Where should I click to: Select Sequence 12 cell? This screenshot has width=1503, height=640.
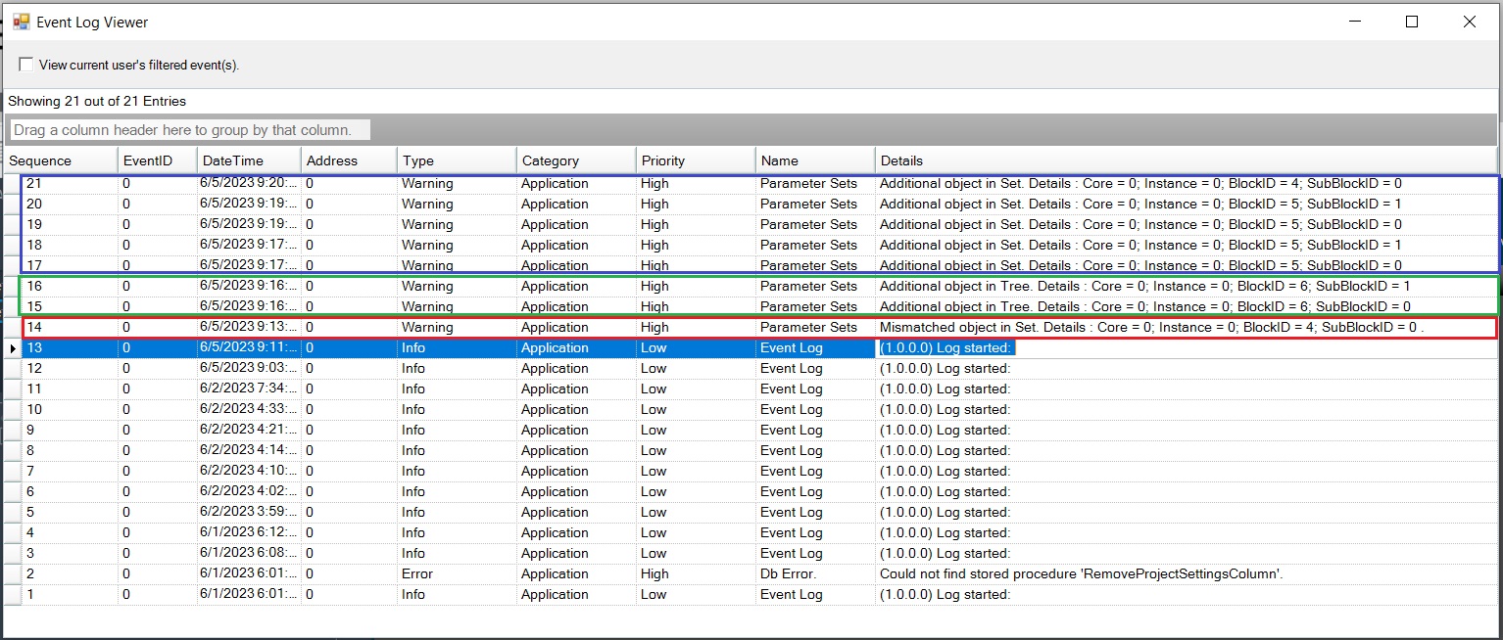(x=70, y=368)
